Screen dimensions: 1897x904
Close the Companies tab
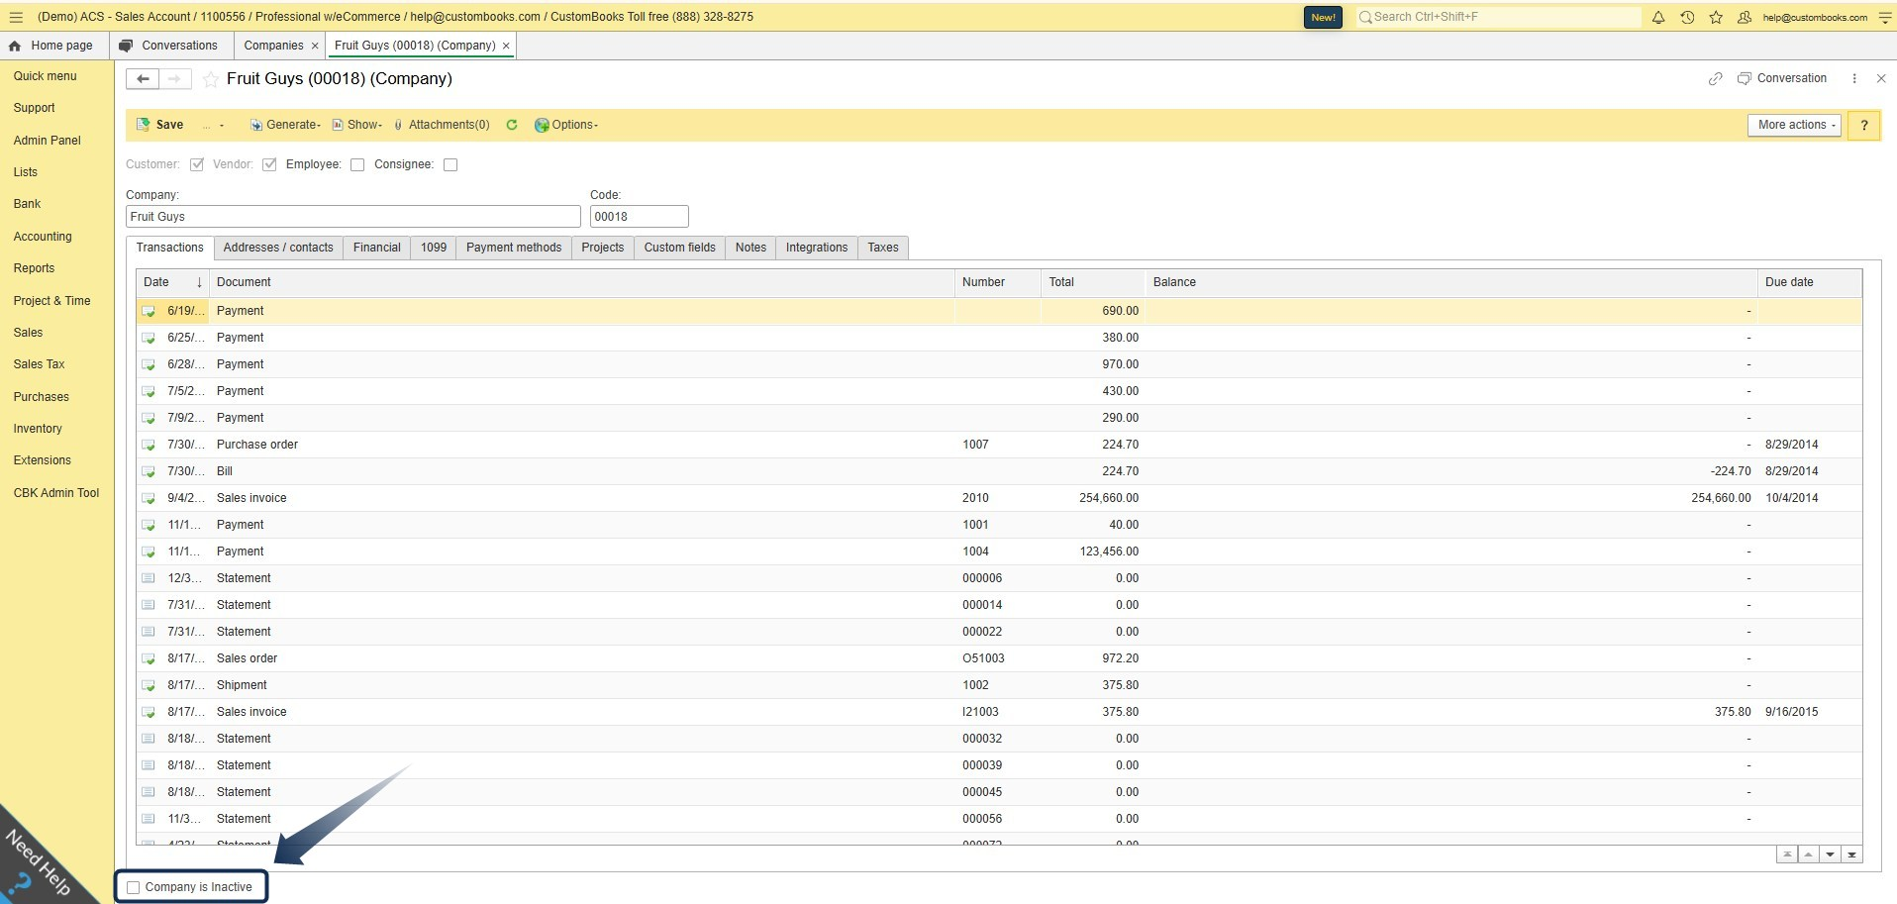(x=315, y=46)
